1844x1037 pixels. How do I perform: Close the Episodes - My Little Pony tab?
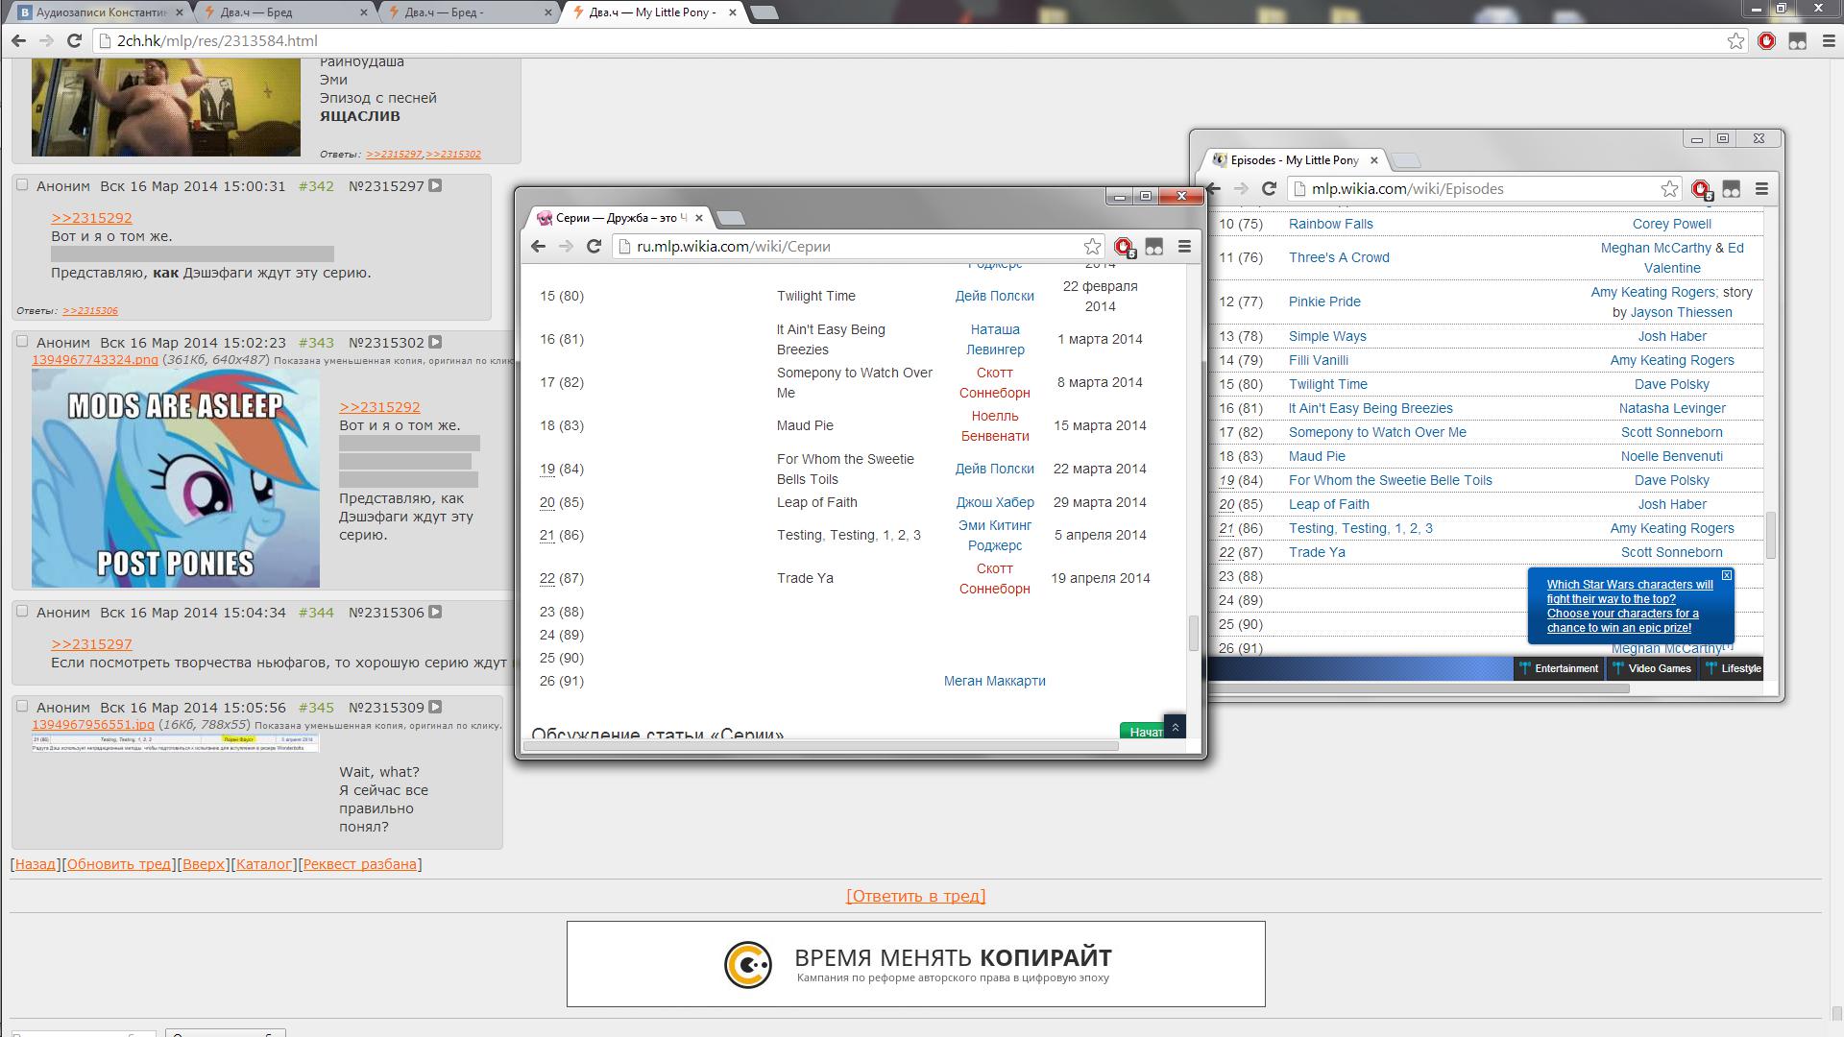point(1374,160)
